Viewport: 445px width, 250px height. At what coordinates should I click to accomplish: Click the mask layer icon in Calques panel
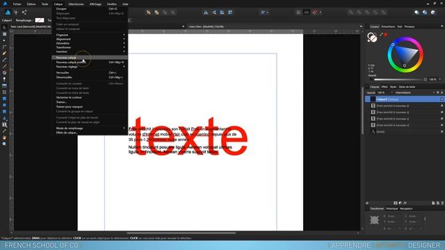point(396,203)
